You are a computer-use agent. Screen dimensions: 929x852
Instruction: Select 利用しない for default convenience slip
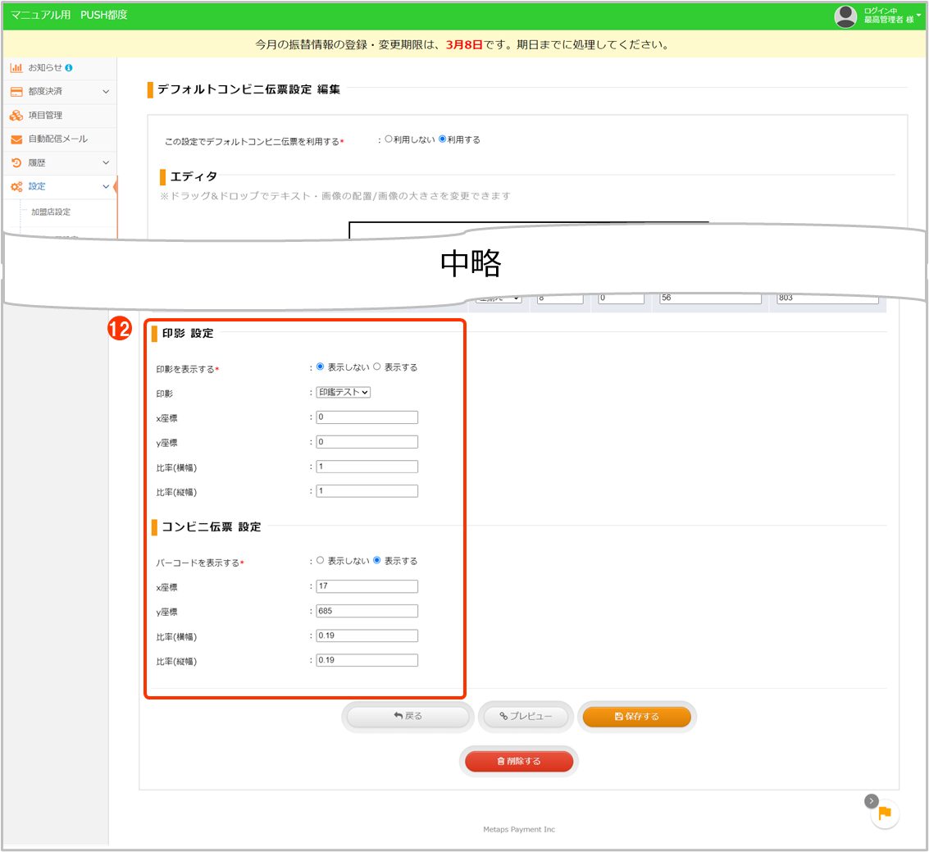(x=389, y=139)
